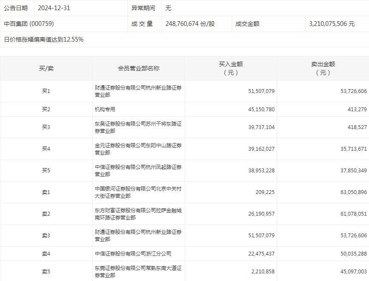Open 金元证券东阳中山路证券营业部
The width and height of the screenshot is (369, 281).
point(138,149)
